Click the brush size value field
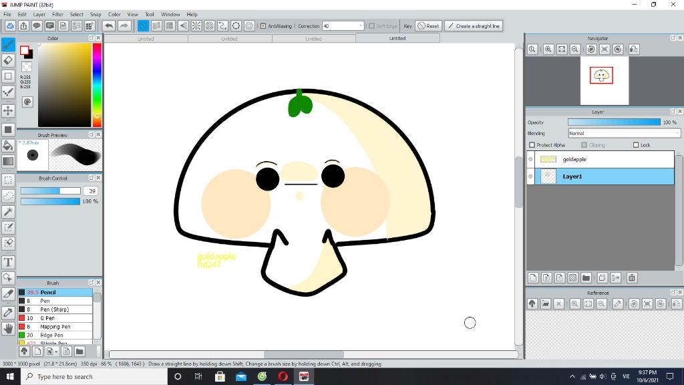 [91, 190]
